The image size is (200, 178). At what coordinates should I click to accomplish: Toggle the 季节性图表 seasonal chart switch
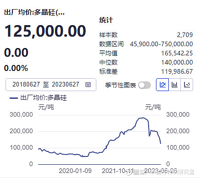(144, 85)
